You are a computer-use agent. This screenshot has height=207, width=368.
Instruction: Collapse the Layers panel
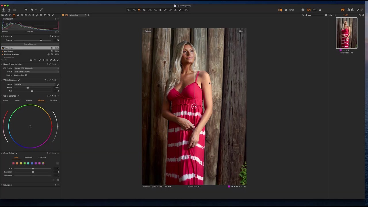pos(2,36)
